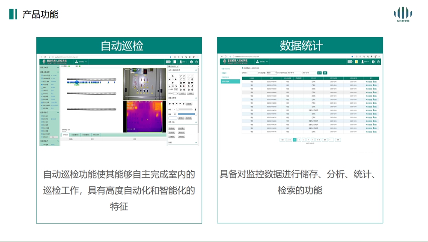Click the infrared thermal camera view
The width and height of the screenshot is (428, 242).
click(x=141, y=116)
